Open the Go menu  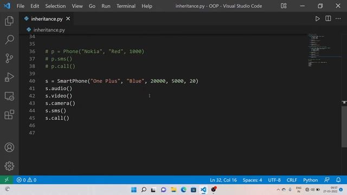(x=92, y=6)
